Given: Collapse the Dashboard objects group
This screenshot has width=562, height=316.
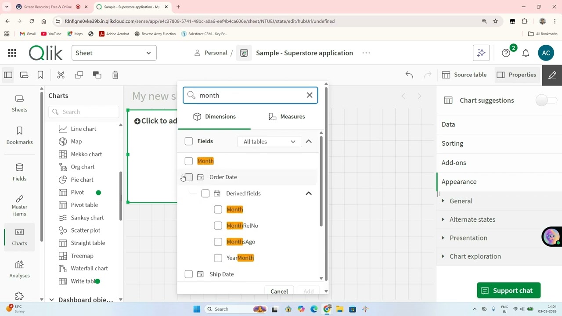Looking at the screenshot, I should tap(51, 300).
